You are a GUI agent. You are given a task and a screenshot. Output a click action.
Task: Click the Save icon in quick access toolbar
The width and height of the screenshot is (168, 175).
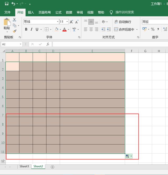[7, 4]
